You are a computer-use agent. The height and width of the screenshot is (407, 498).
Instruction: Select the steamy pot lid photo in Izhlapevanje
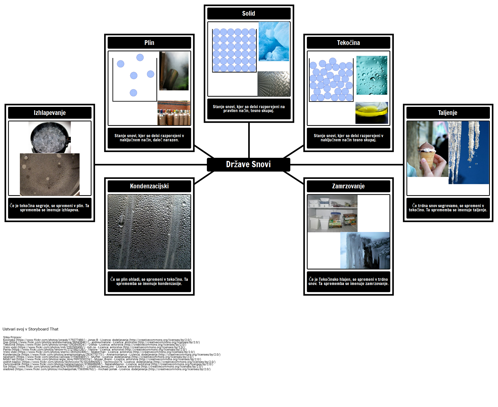pyautogui.click(x=50, y=175)
